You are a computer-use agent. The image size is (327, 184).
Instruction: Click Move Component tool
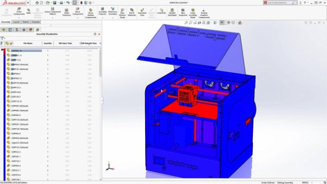(78, 11)
